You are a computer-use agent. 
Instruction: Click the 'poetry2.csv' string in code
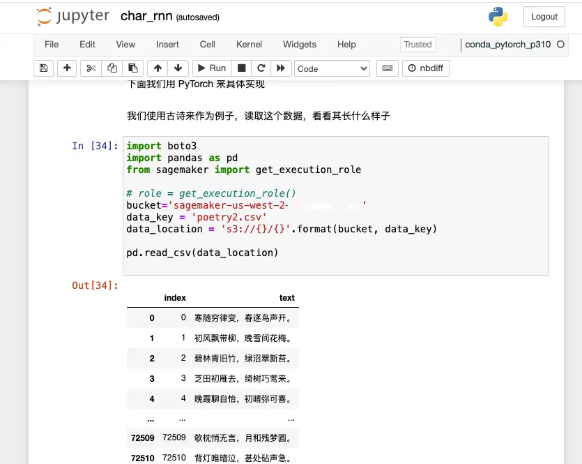tap(229, 217)
